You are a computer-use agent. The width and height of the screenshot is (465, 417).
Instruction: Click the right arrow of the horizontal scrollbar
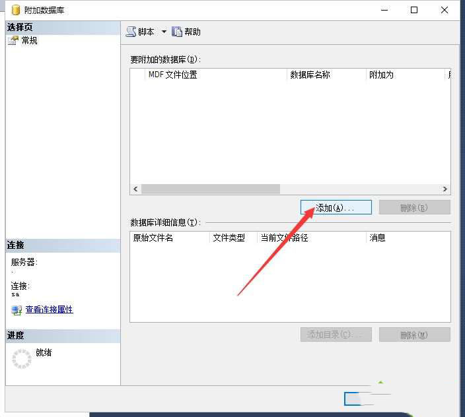[x=445, y=189]
